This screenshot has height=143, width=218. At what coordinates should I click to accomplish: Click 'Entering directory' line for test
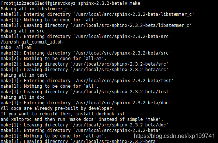(x=87, y=81)
